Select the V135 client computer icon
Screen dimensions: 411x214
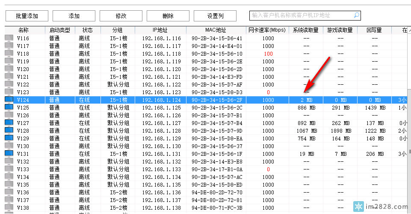[x=9, y=184]
